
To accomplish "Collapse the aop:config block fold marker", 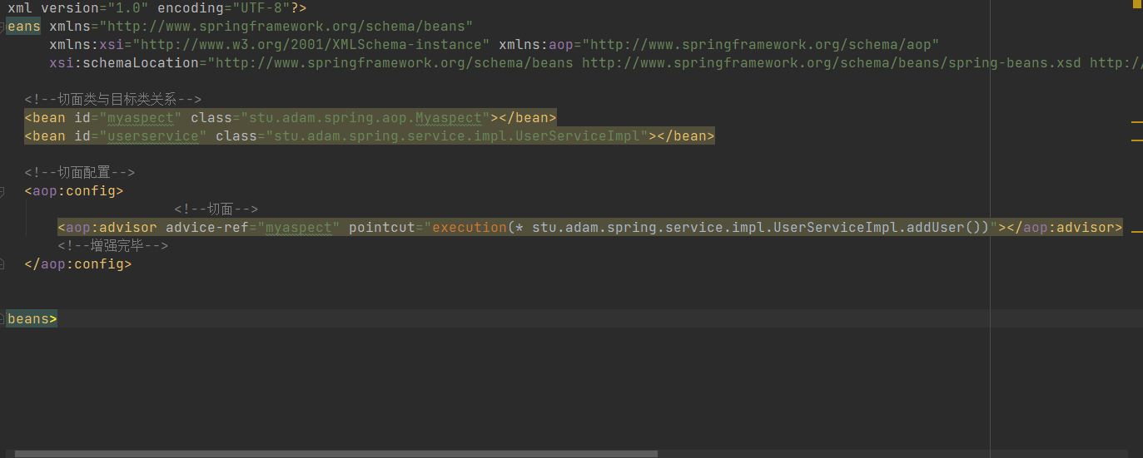I will 2,191.
